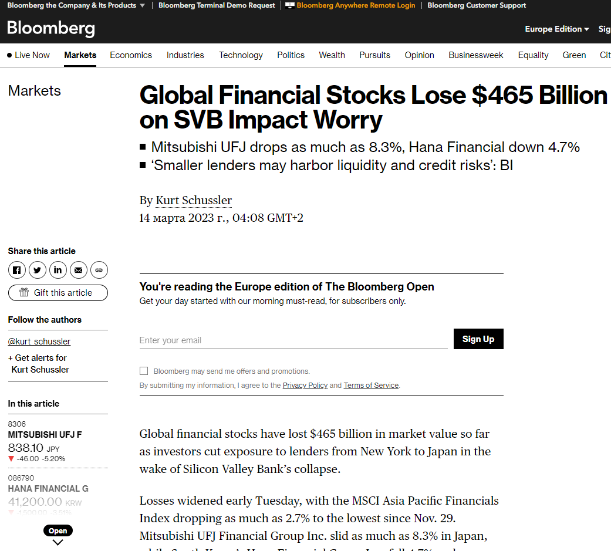Screen dimensions: 611x551
Task: Share article via Twitter icon
Action: coord(38,270)
